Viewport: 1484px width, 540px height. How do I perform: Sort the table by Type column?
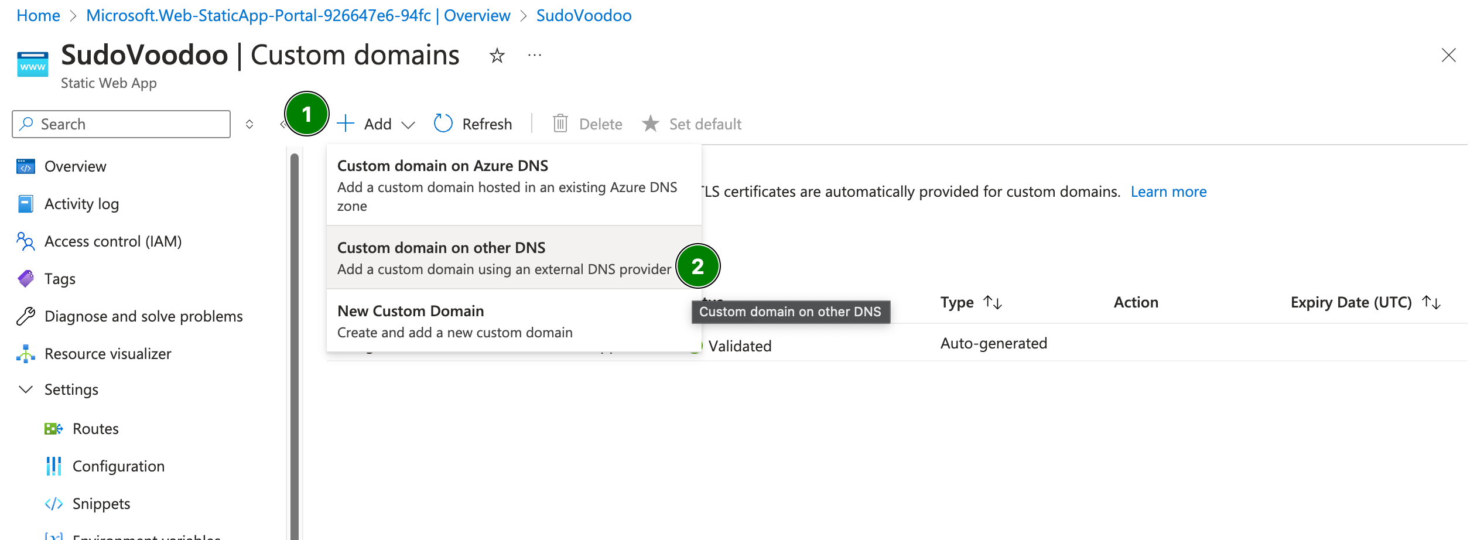(x=971, y=302)
